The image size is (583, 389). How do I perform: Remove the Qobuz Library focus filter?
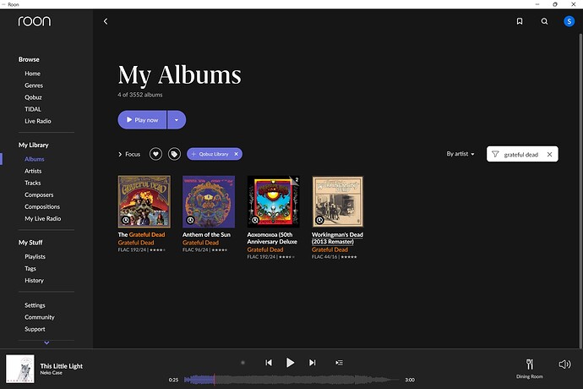236,154
